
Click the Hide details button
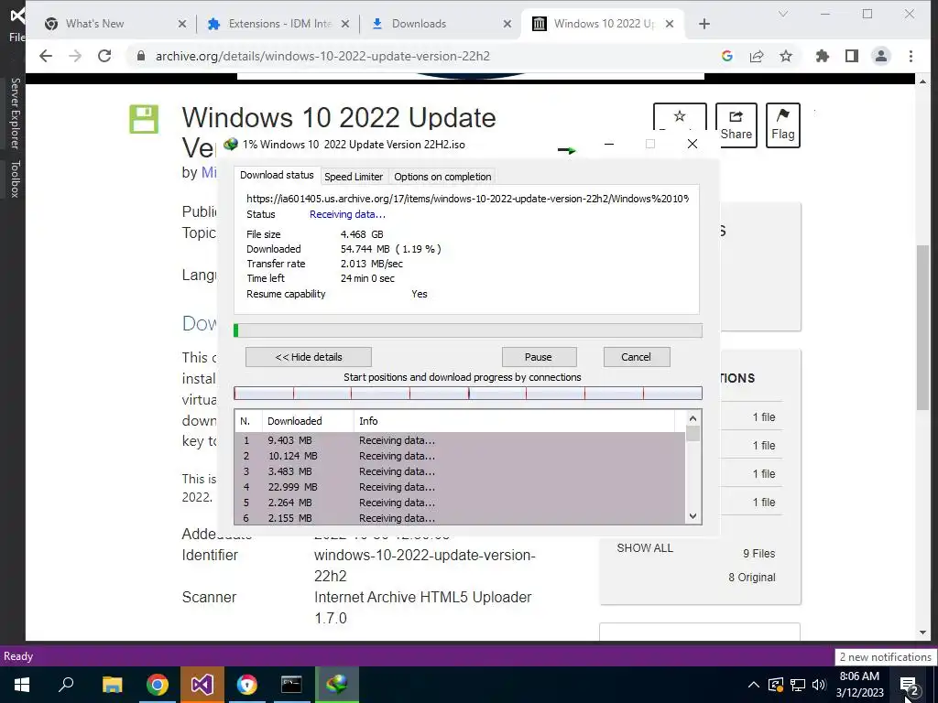pos(309,357)
